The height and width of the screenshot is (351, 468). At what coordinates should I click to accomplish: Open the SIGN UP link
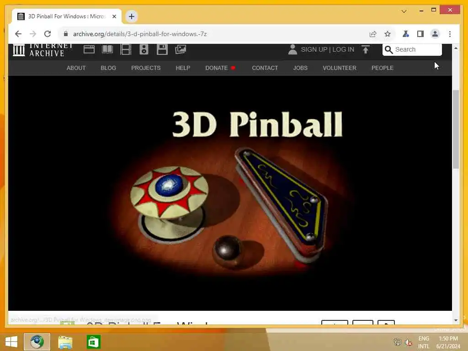(x=314, y=49)
